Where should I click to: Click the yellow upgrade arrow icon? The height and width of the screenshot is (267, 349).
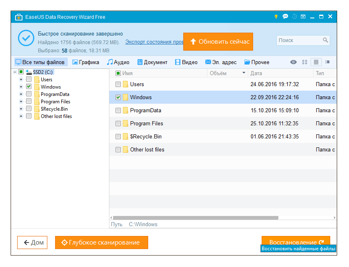[x=276, y=17]
